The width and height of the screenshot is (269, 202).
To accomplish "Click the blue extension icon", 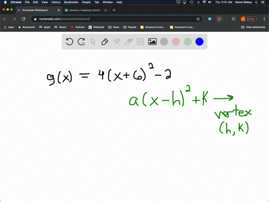I will 210,19.
